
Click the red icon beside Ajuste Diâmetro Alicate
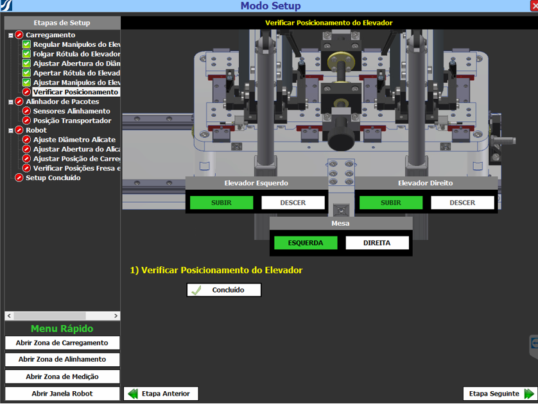click(26, 140)
